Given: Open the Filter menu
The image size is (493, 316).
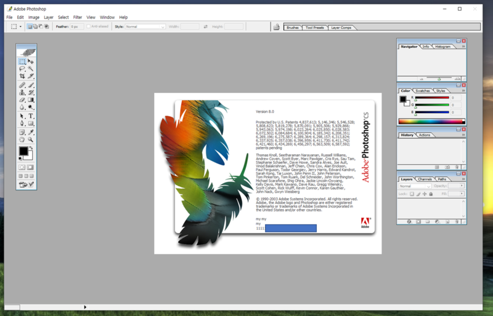Looking at the screenshot, I should (x=78, y=17).
